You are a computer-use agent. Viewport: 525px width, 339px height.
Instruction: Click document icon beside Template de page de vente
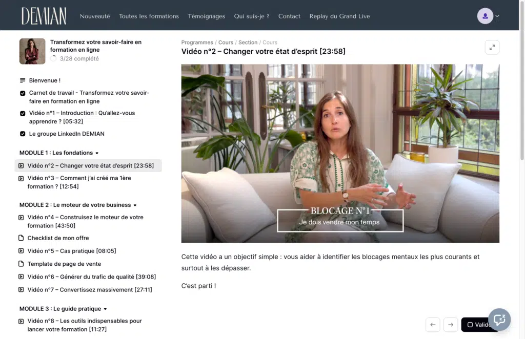click(21, 264)
